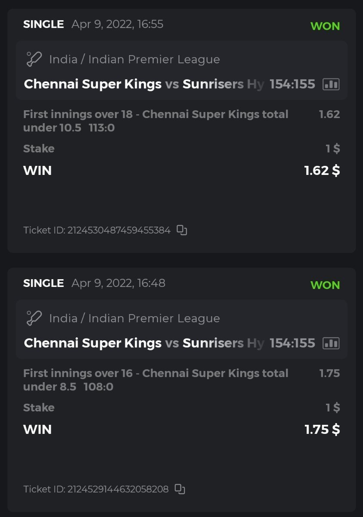Click cricket bat icon in 16:55 bet
This screenshot has height=517, width=363.
[x=34, y=59]
